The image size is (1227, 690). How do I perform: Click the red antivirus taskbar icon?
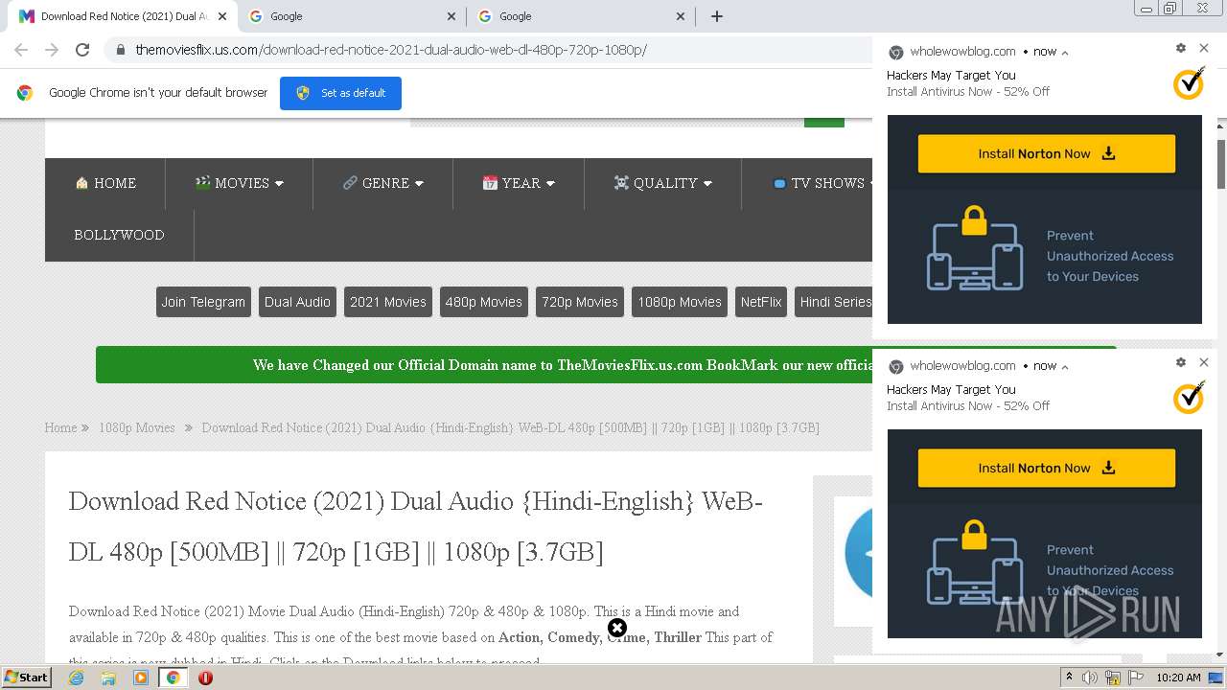pyautogui.click(x=205, y=678)
